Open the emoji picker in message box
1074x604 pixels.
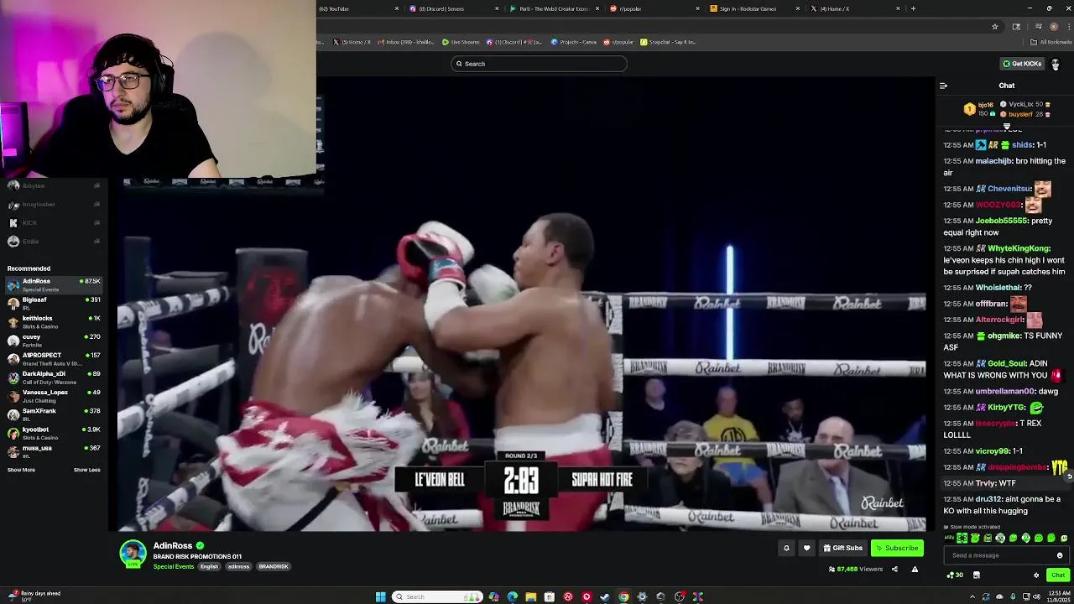point(1060,555)
